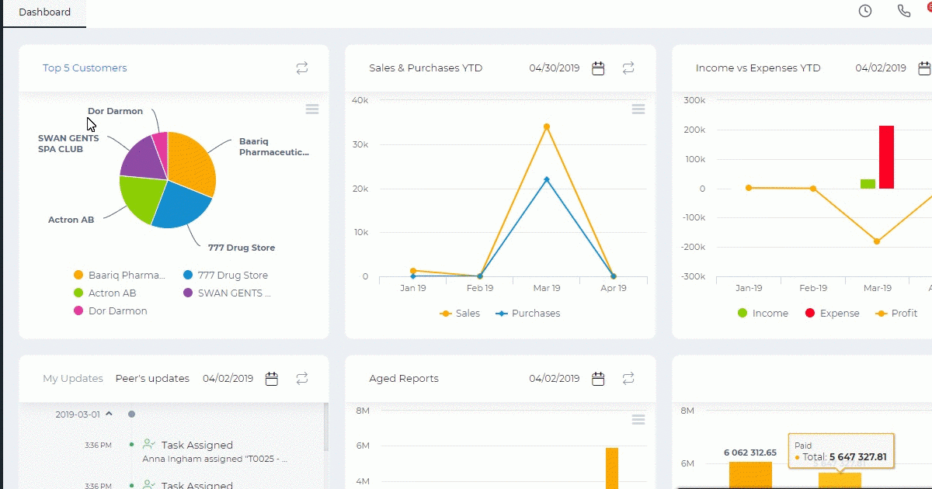Open Sales & Purchases chart hamburger menu
The image size is (932, 489).
638,109
